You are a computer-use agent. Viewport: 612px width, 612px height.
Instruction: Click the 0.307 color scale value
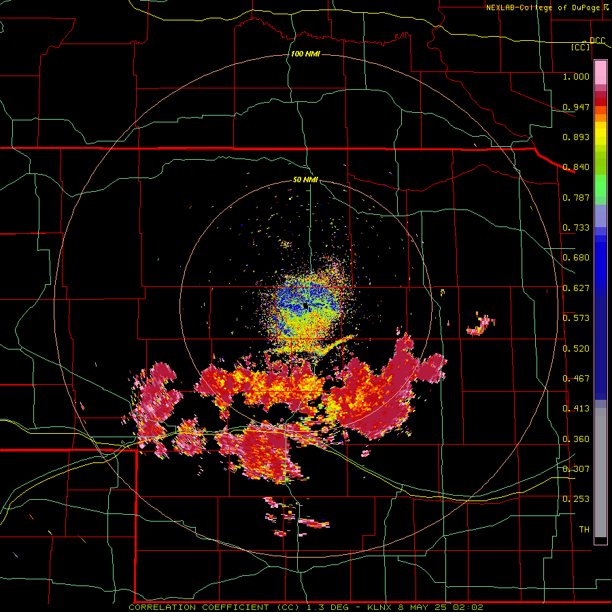pyautogui.click(x=576, y=469)
